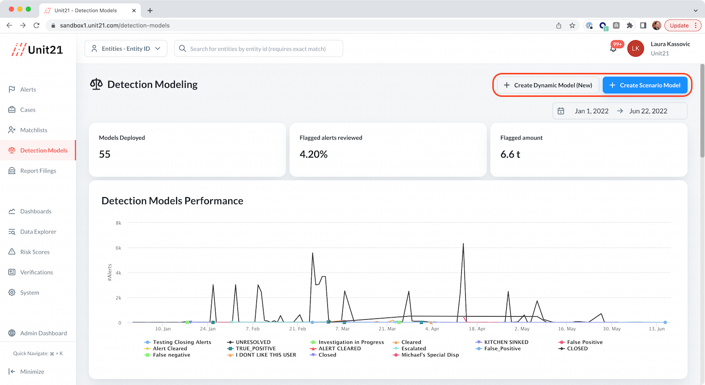Toggle the UNRESOLVED series in legend
The height and width of the screenshot is (385, 705).
249,342
